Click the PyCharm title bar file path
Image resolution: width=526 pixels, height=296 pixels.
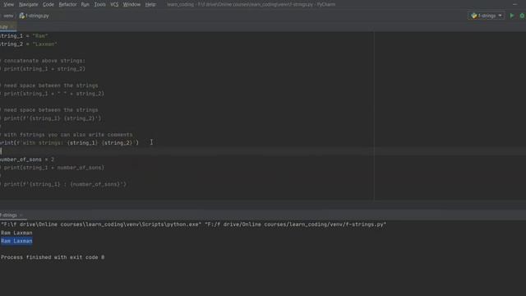pos(251,4)
